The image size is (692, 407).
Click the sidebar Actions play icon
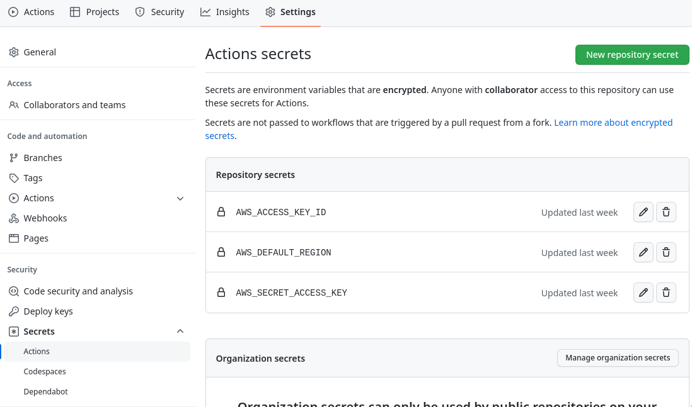coord(14,198)
